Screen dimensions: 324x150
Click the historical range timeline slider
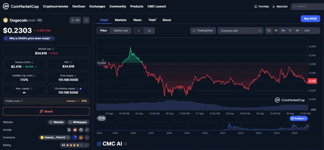(202, 126)
